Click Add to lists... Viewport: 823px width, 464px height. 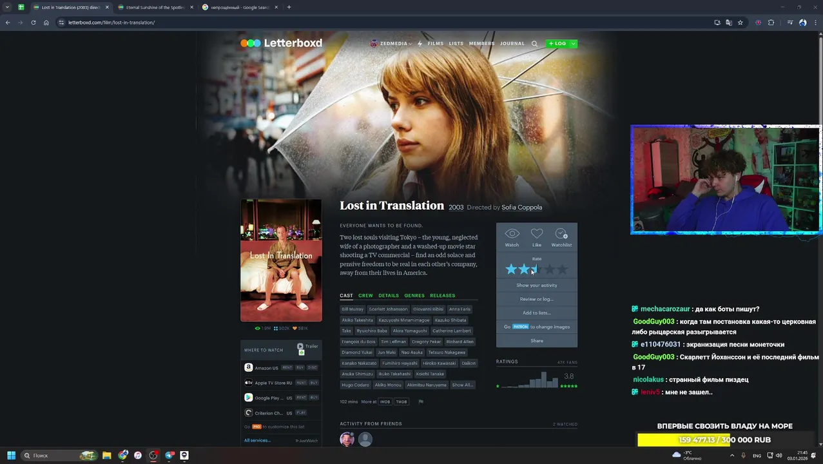[537, 313]
